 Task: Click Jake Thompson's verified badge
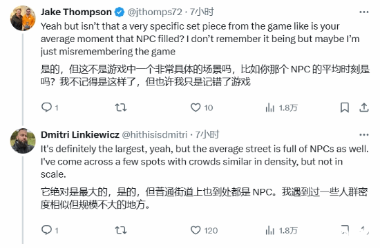pos(120,12)
